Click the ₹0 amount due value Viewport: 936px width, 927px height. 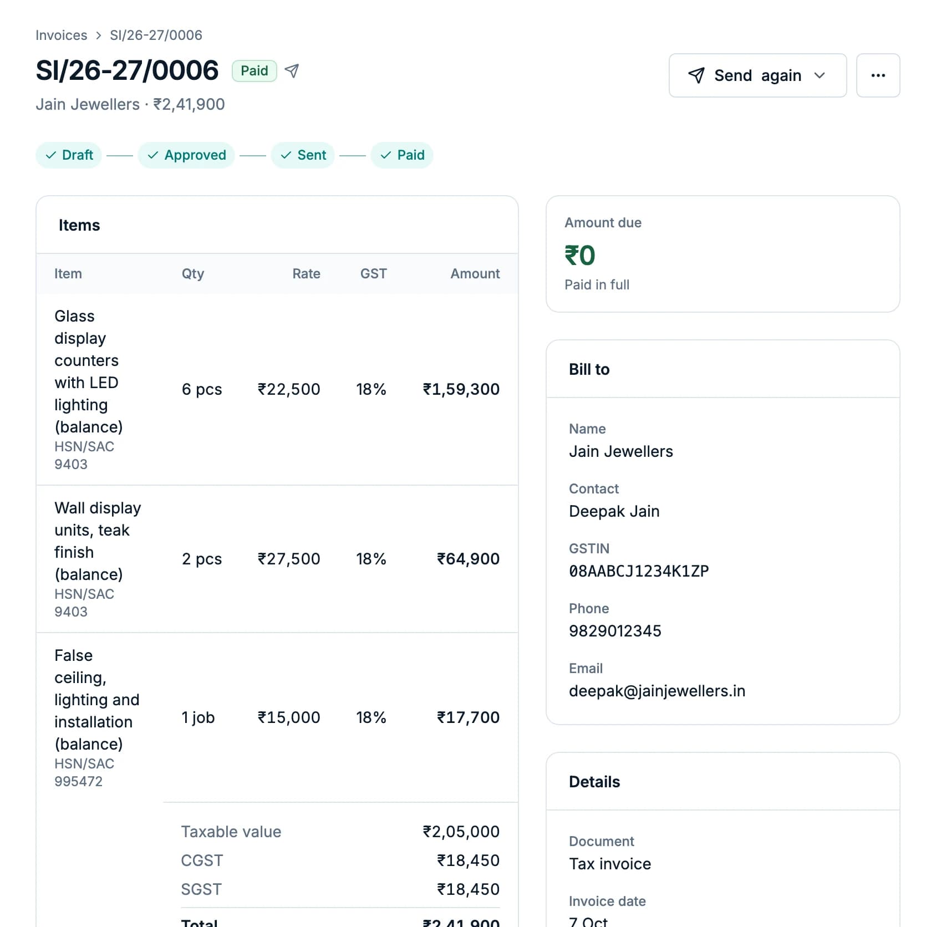coord(579,256)
